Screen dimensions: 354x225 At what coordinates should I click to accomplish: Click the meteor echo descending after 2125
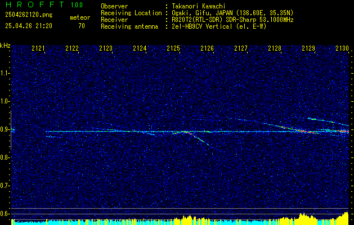(x=199, y=138)
